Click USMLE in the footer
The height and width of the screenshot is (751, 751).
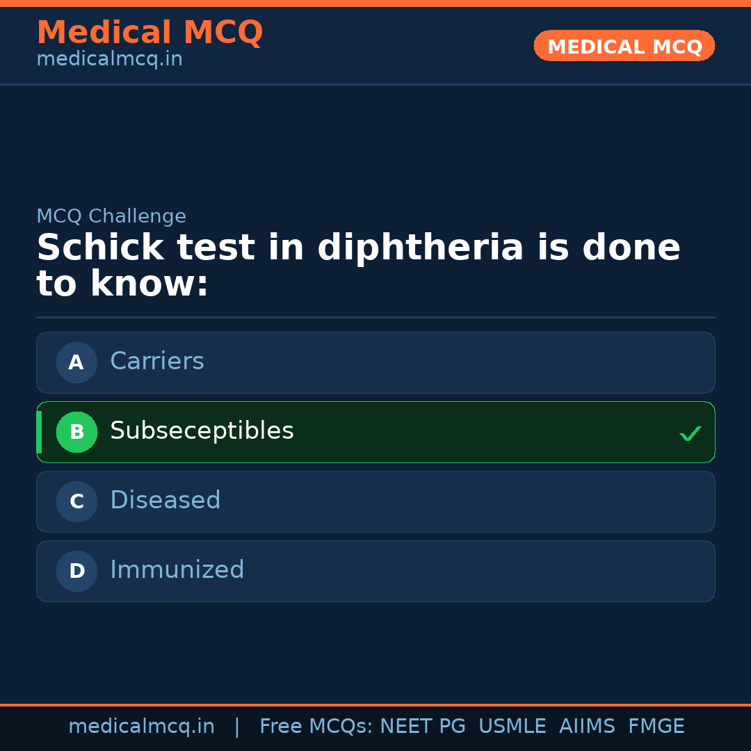click(x=512, y=727)
